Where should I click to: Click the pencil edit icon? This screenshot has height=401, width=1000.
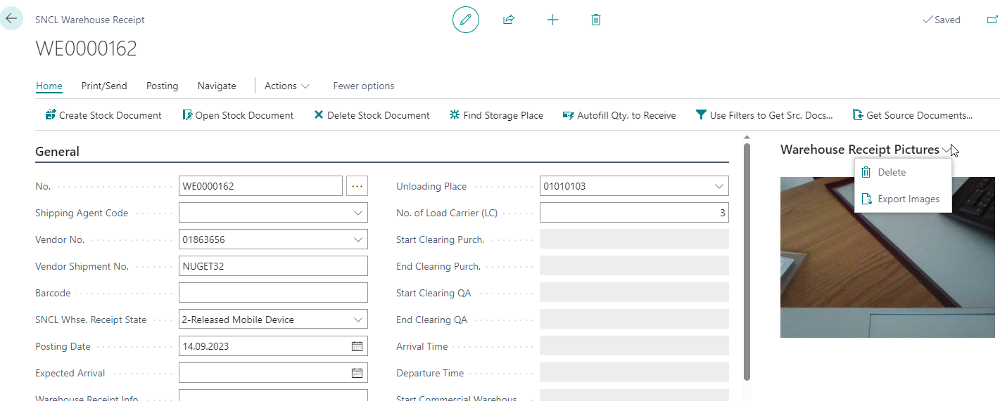tap(465, 20)
